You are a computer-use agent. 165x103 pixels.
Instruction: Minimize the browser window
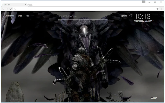(x=149, y=2)
